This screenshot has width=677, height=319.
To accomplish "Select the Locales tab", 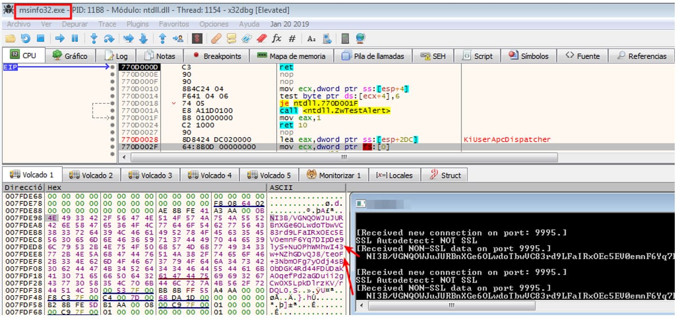I will tap(395, 175).
